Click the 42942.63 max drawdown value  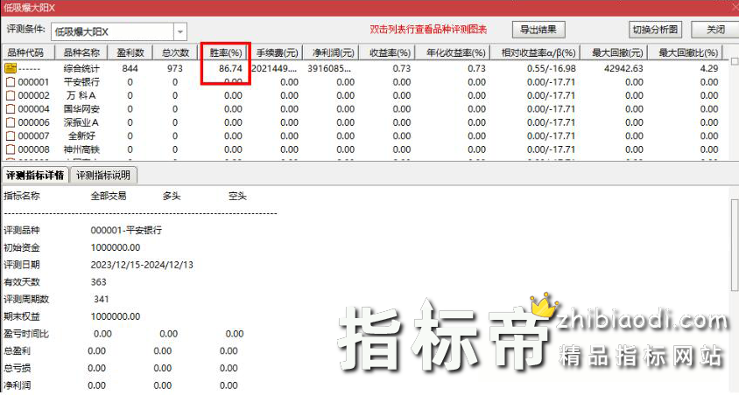(623, 68)
